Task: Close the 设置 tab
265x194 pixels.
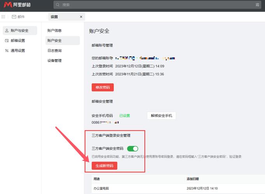Action: [81, 17]
